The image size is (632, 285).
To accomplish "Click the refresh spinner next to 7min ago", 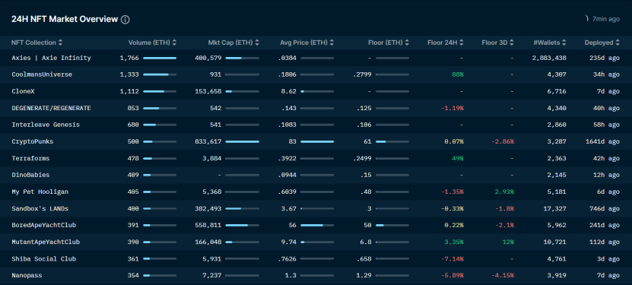I will [586, 18].
